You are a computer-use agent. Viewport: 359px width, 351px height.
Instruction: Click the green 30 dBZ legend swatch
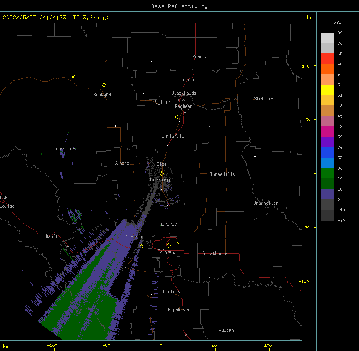pyautogui.click(x=327, y=173)
